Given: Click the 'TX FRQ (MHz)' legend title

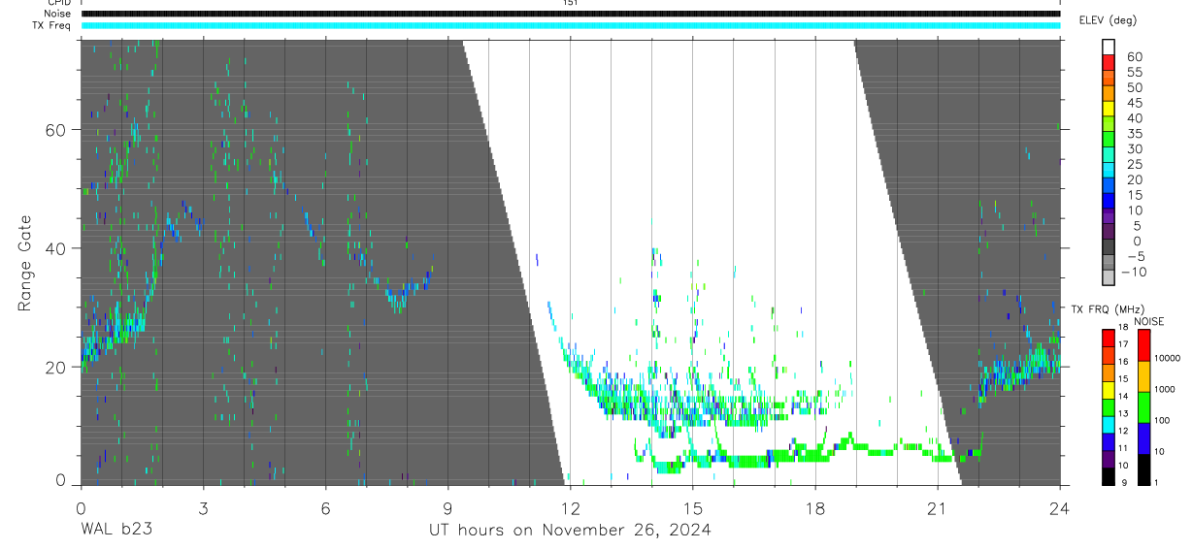Looking at the screenshot, I should click(1108, 309).
